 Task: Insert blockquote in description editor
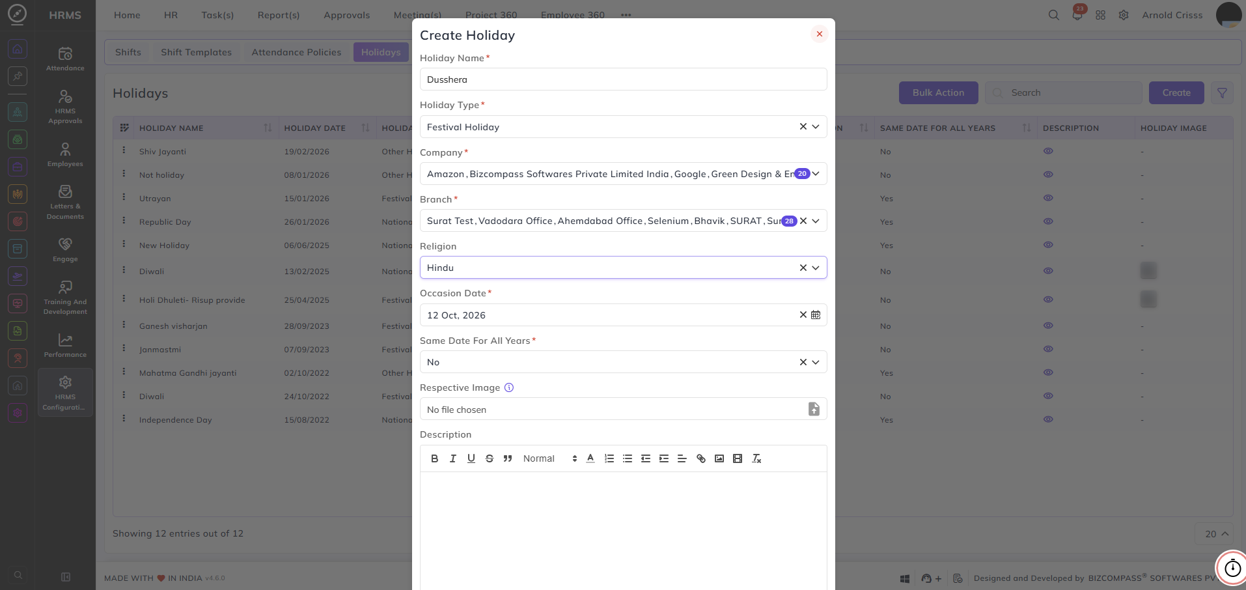point(508,458)
